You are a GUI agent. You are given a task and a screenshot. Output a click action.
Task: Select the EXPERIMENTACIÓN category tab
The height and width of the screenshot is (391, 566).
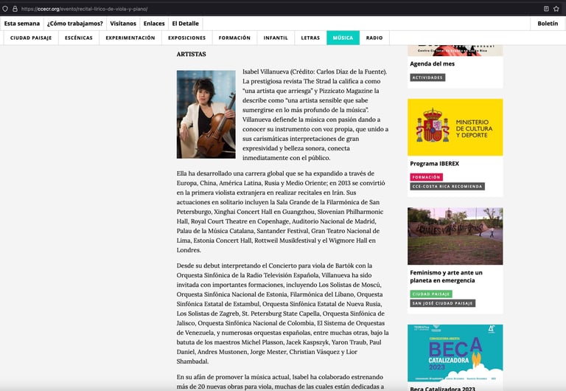click(x=130, y=38)
